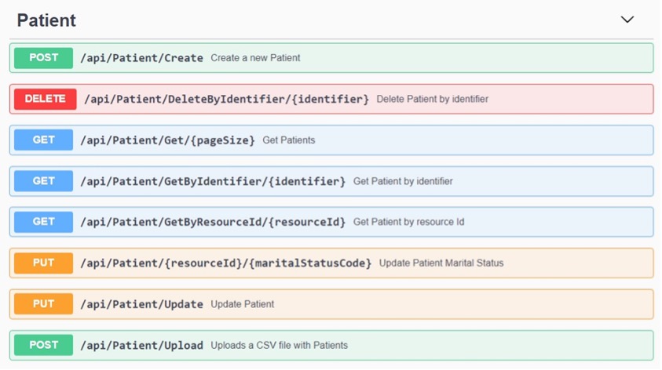Click GET badge for GetByResourceId
662x370 pixels.
pos(43,222)
